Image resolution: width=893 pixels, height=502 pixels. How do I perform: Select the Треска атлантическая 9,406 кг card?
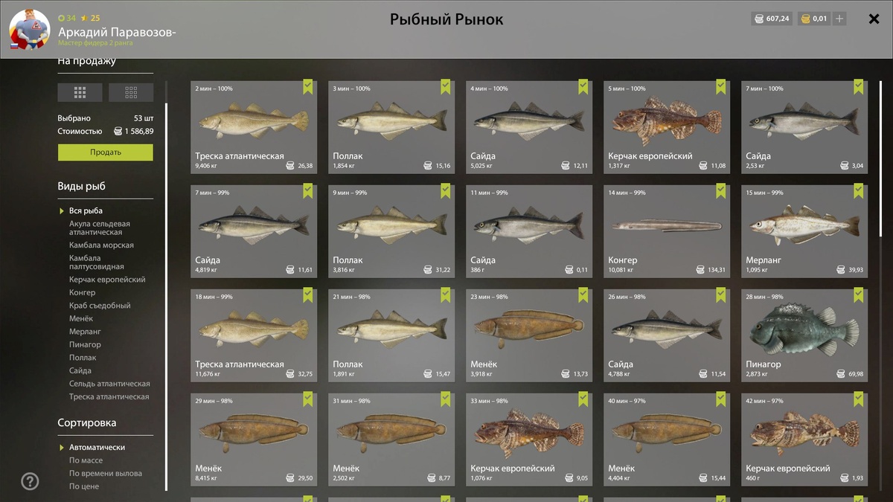(254, 127)
